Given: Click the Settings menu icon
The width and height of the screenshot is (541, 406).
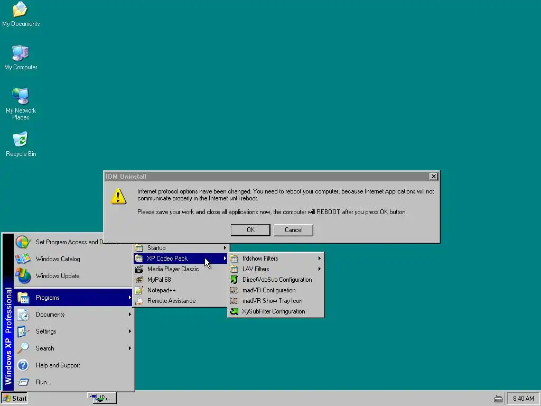Looking at the screenshot, I should click(x=23, y=331).
